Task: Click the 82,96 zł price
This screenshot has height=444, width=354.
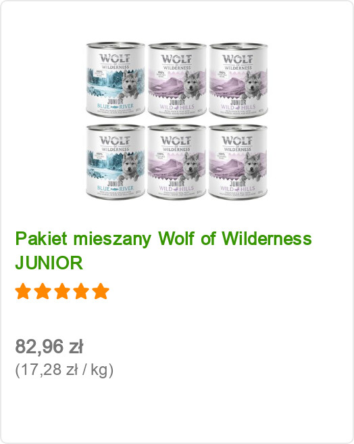Action: (49, 347)
